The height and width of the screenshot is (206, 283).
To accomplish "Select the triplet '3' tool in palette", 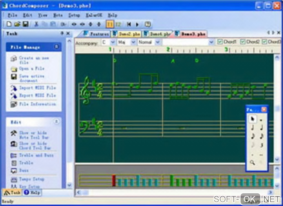I will (x=261, y=145).
